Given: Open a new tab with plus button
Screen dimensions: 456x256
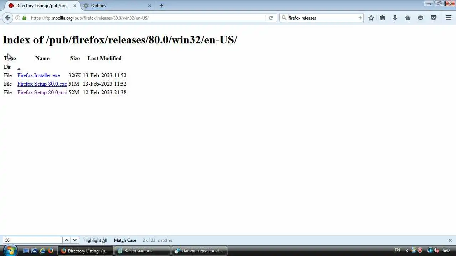Looking at the screenshot, I should 161,6.
